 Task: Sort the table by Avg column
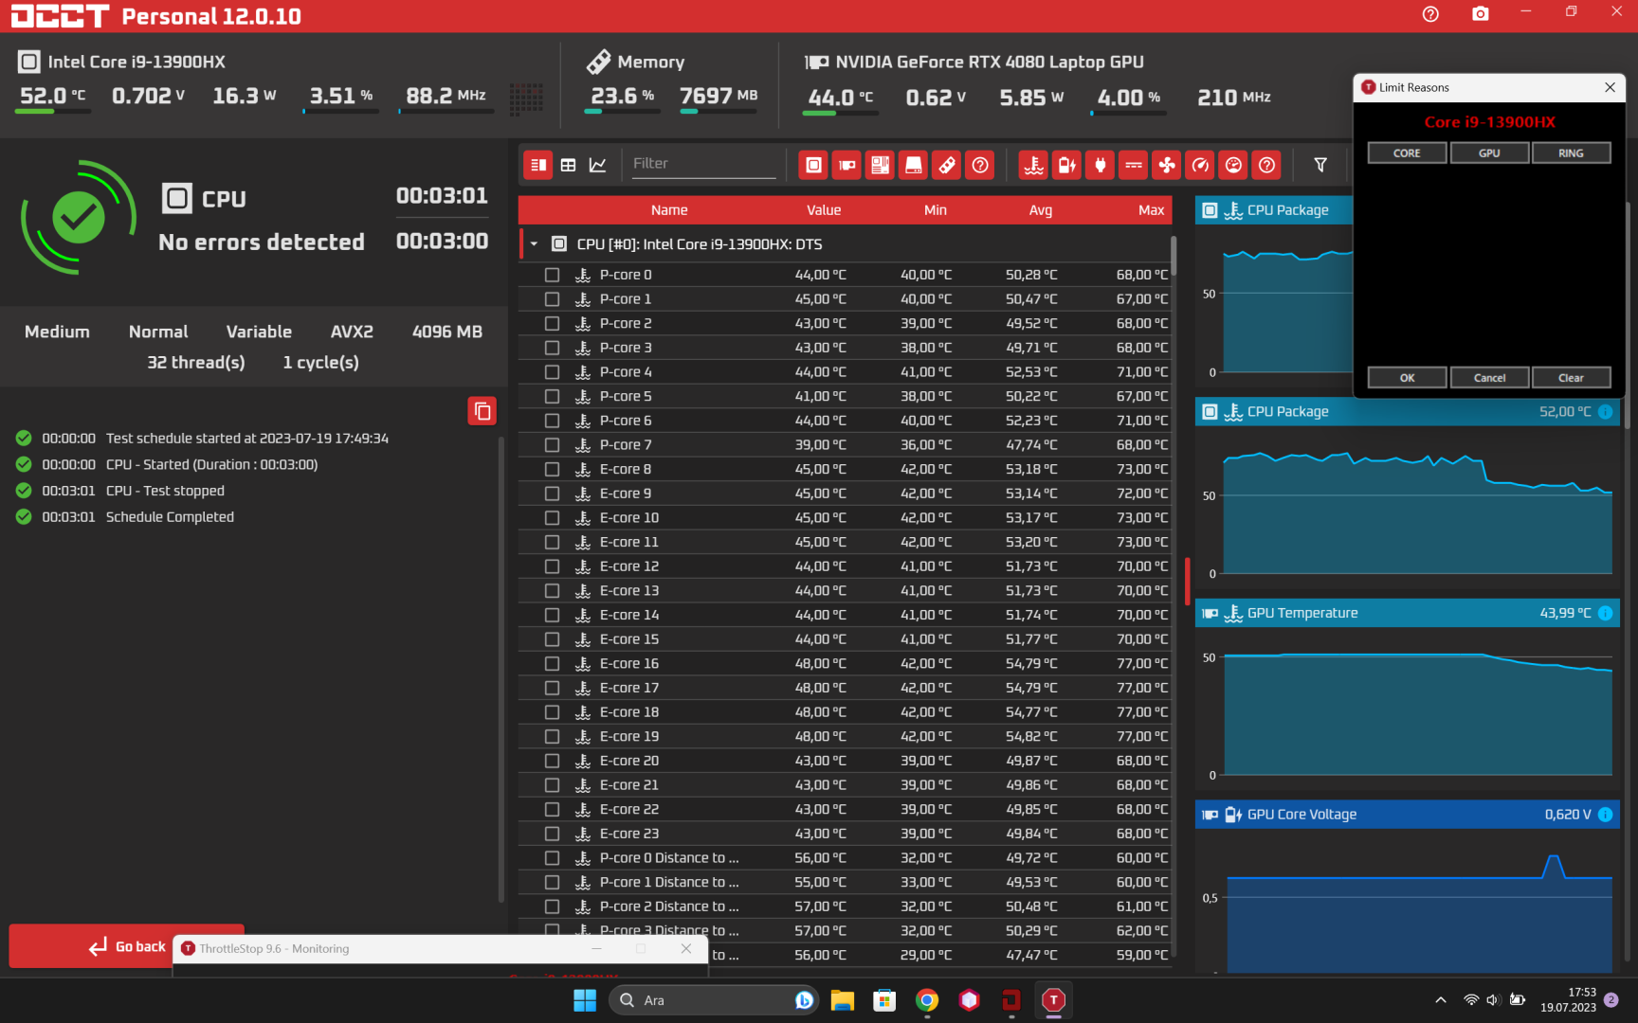[x=1041, y=210]
